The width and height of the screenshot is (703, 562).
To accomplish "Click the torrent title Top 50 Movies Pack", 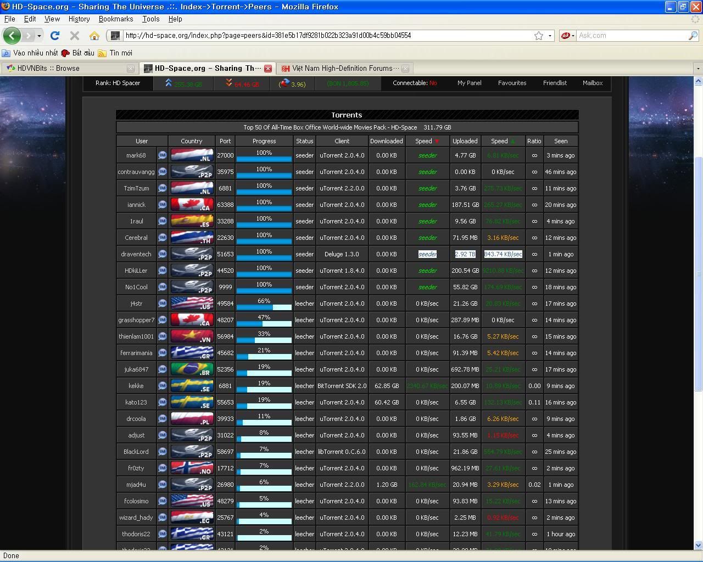I will click(330, 127).
